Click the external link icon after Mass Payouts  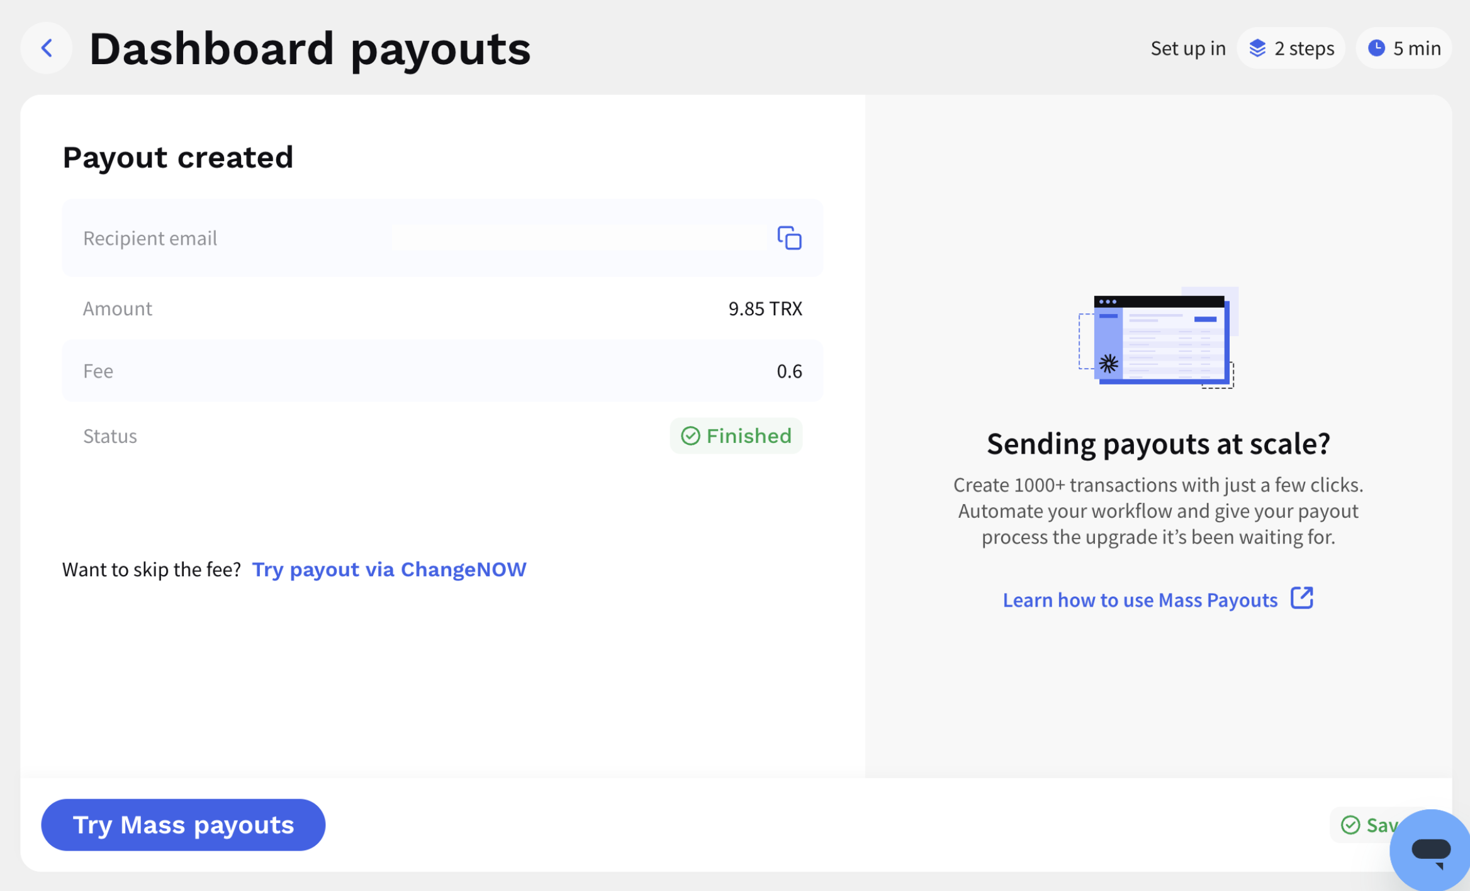tap(1302, 598)
